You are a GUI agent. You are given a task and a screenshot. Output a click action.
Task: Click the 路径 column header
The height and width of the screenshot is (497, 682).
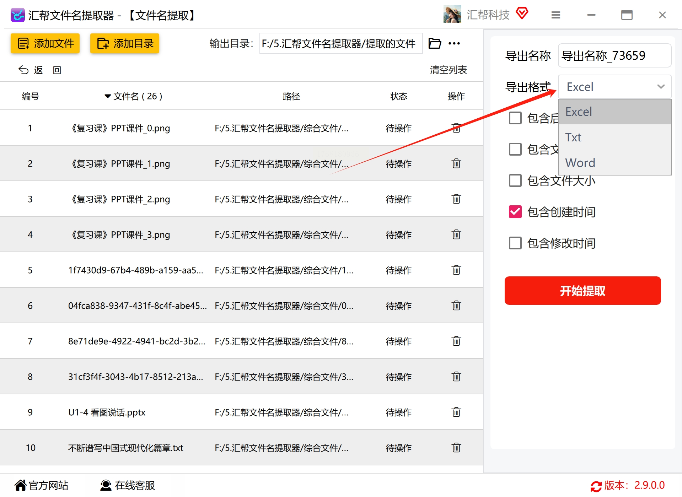(x=291, y=96)
